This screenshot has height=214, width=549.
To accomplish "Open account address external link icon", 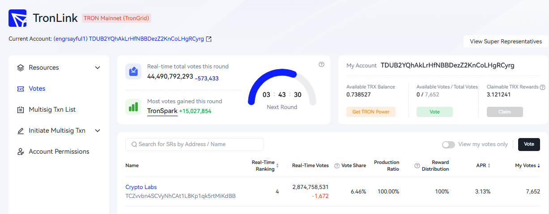I will (209, 39).
